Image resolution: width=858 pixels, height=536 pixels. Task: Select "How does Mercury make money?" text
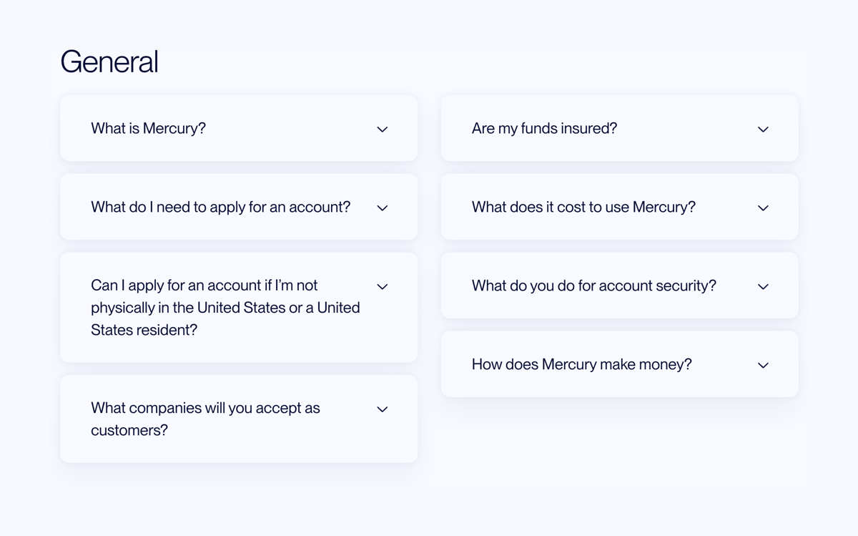click(581, 364)
